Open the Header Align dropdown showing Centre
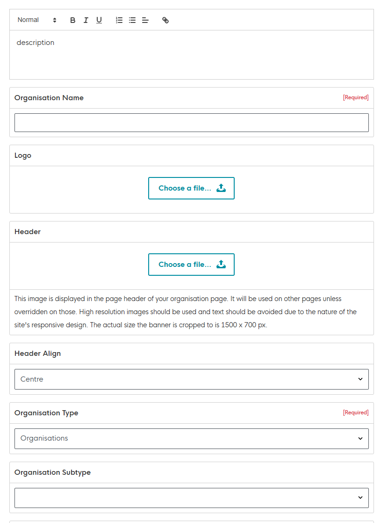This screenshot has width=388, height=523. coord(192,379)
